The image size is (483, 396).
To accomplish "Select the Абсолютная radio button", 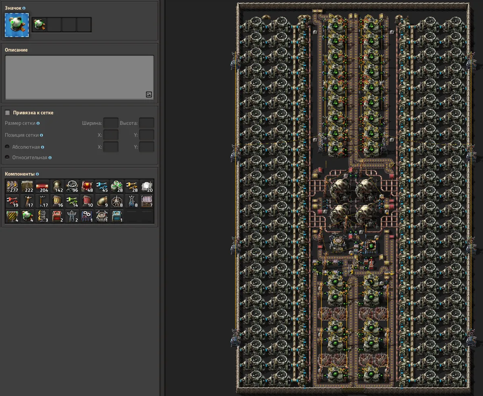I will [7, 147].
